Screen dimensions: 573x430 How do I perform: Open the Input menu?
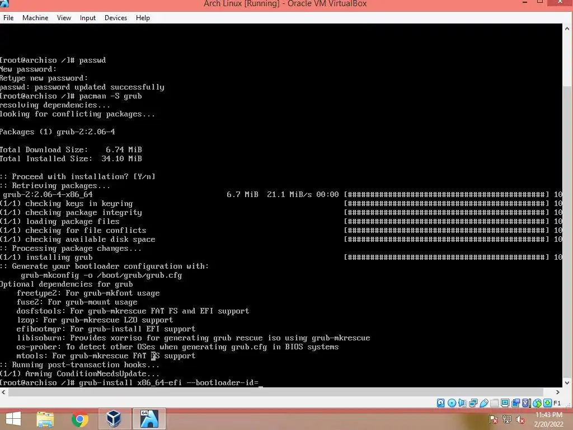click(88, 17)
